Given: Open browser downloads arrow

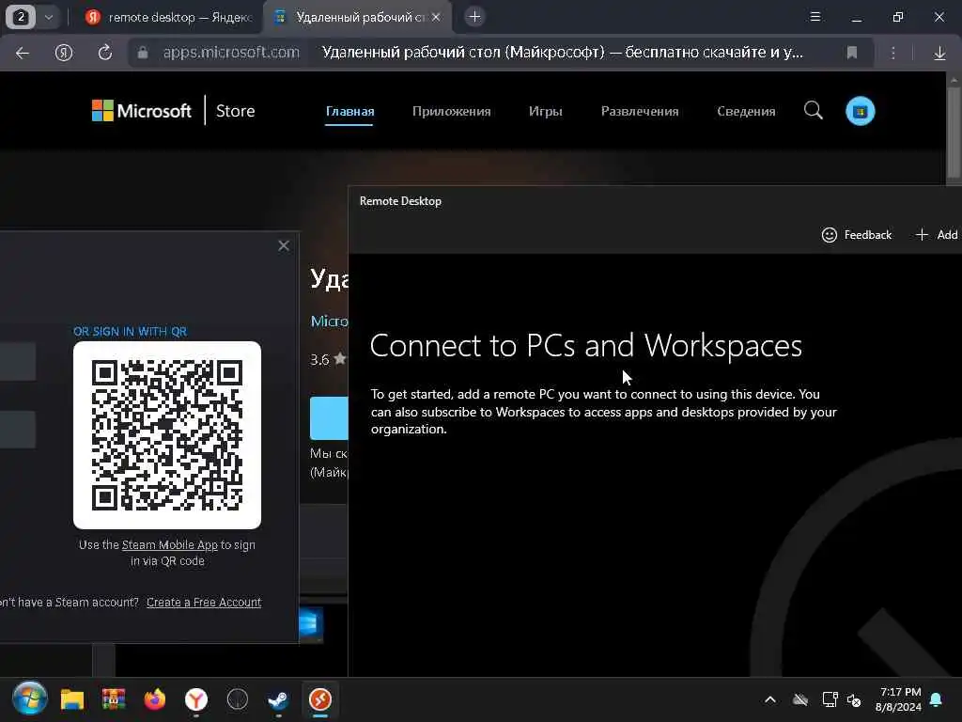Looking at the screenshot, I should pyautogui.click(x=939, y=53).
